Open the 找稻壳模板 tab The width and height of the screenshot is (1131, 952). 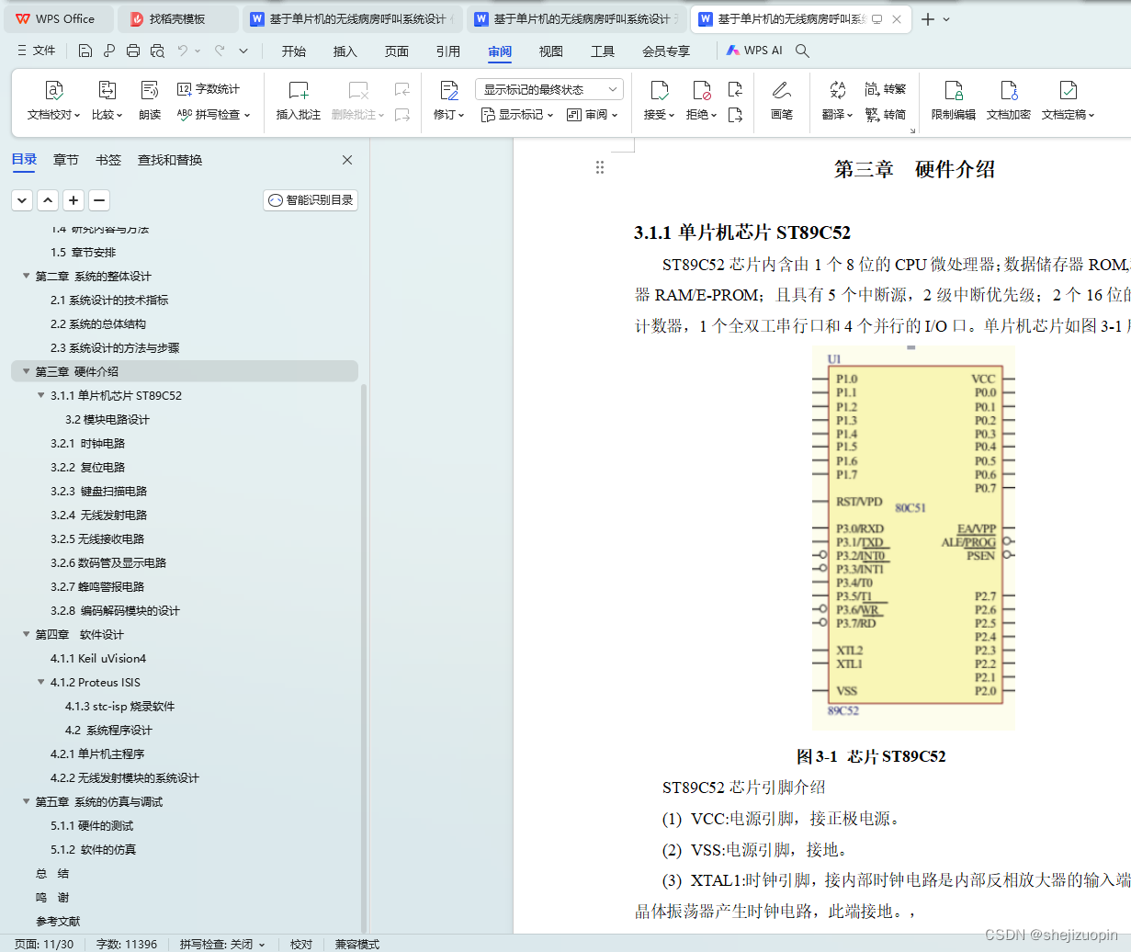(x=177, y=18)
